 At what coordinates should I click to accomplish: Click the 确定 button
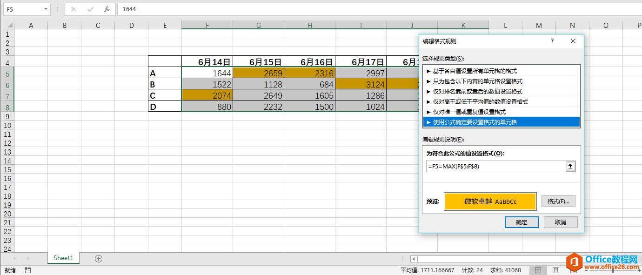[x=522, y=222]
